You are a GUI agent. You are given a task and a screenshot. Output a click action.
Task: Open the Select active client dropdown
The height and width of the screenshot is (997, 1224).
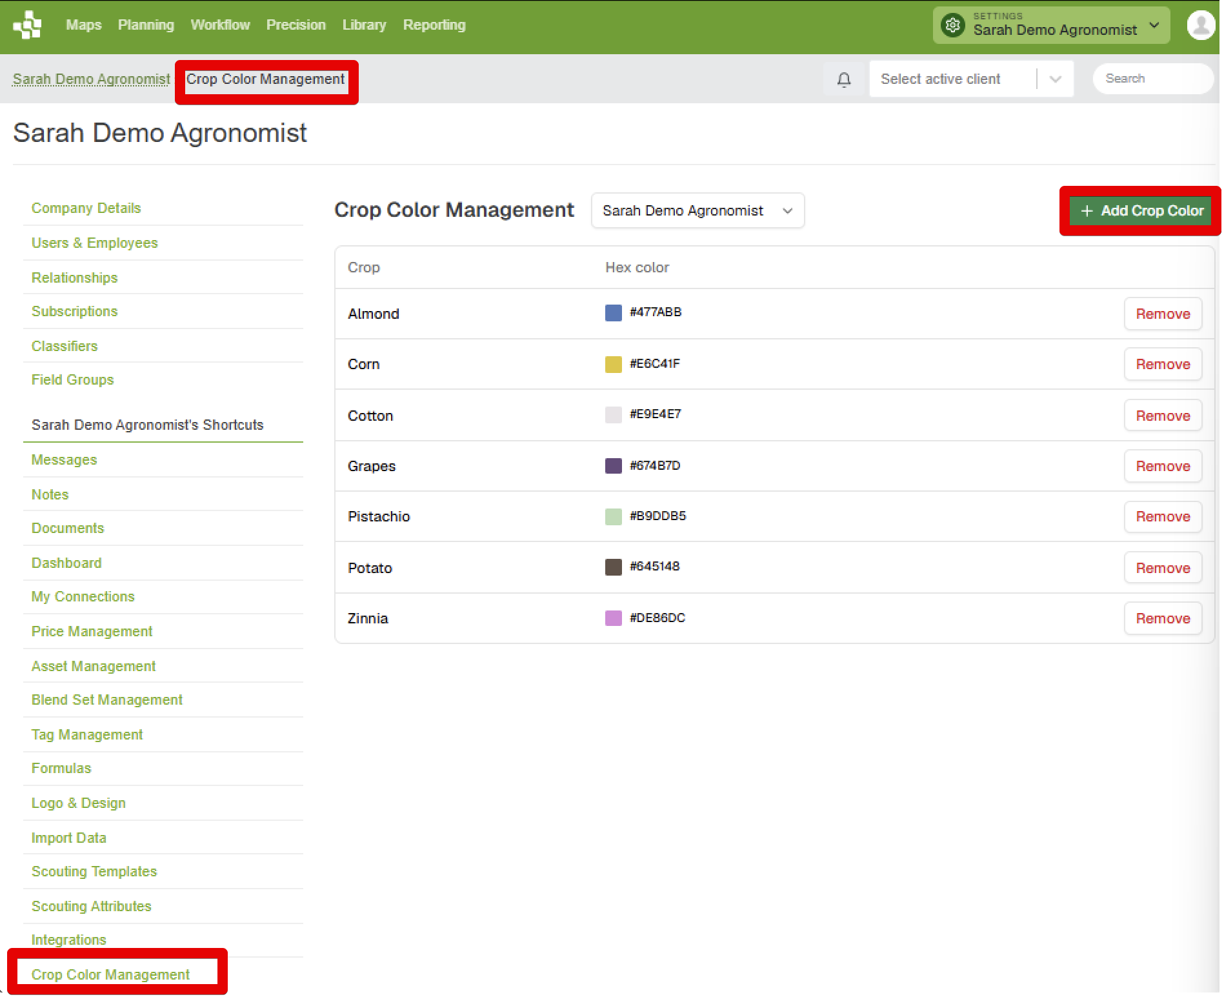pyautogui.click(x=970, y=79)
